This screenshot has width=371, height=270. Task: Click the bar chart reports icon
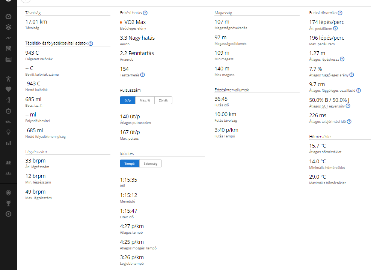coord(9,143)
